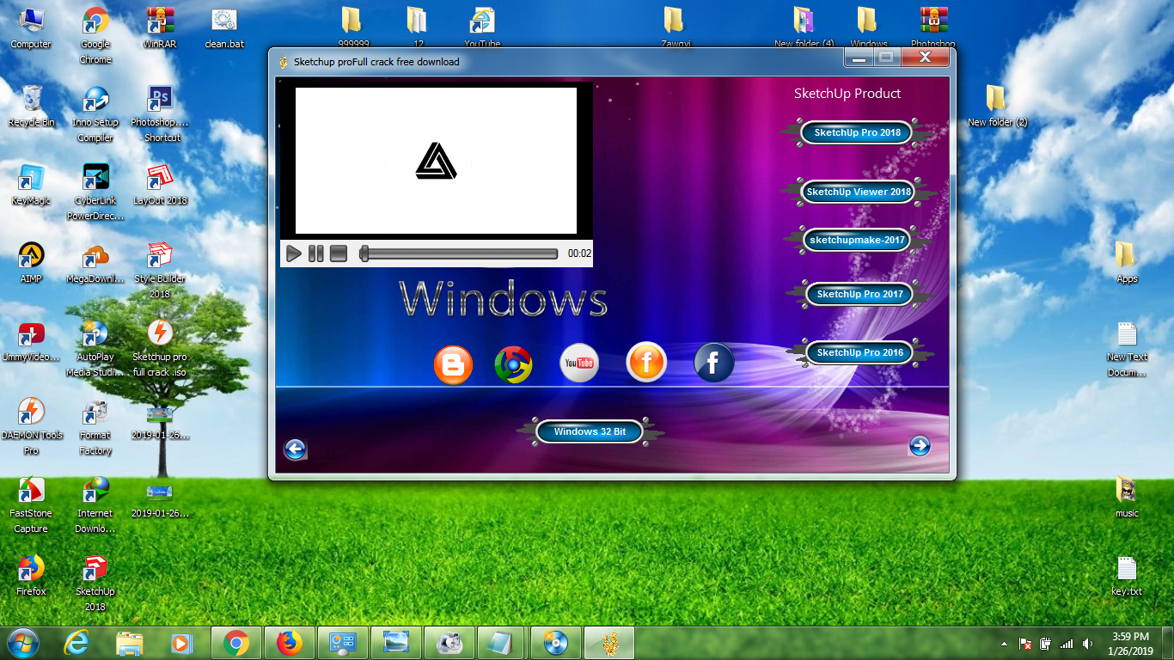This screenshot has width=1174, height=660.
Task: Click the video preview area
Action: [436, 161]
